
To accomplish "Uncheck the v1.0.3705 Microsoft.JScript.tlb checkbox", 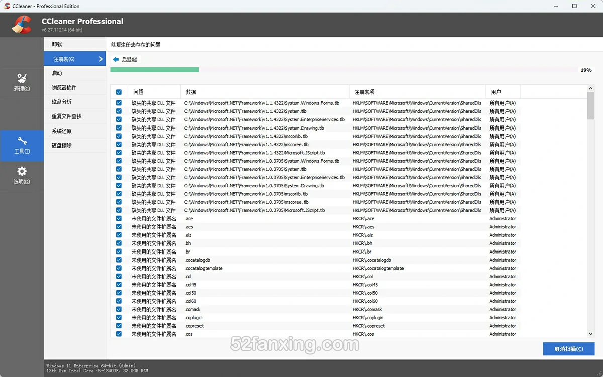I will click(x=119, y=210).
